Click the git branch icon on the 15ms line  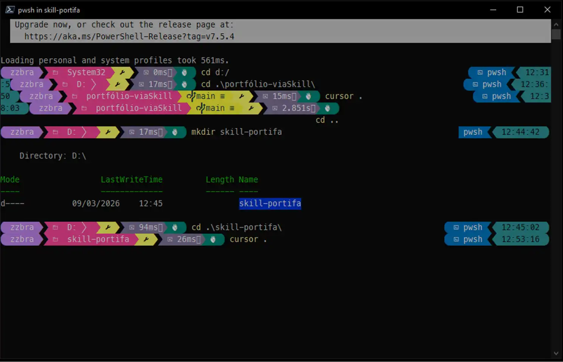pos(191,96)
